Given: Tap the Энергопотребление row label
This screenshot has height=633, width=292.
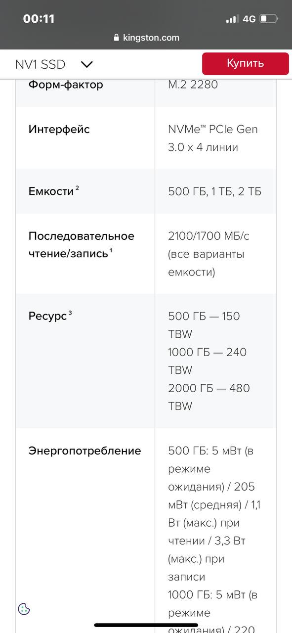Looking at the screenshot, I should click(x=84, y=451).
